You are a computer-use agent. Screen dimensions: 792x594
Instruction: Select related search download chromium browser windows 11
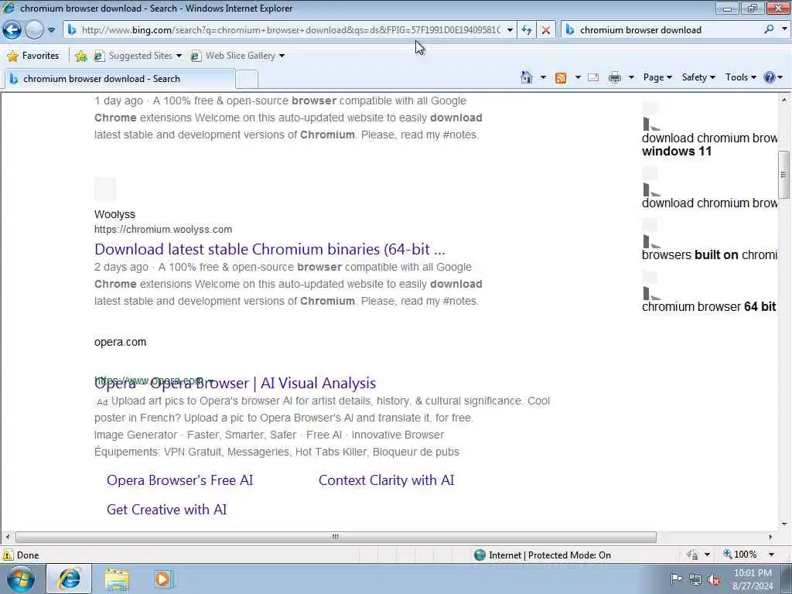point(709,145)
